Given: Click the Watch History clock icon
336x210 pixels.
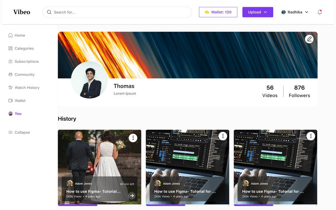Looking at the screenshot, I should point(10,87).
